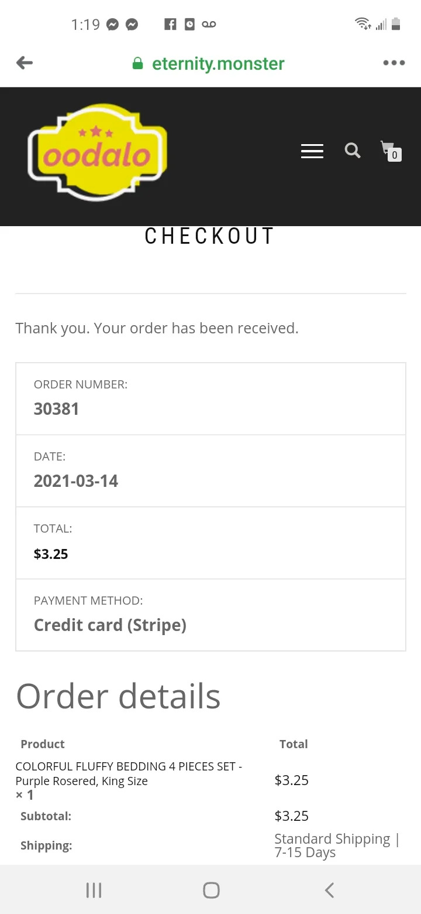Open the browser three-dot menu
Image resolution: width=421 pixels, height=914 pixels.
click(x=394, y=63)
